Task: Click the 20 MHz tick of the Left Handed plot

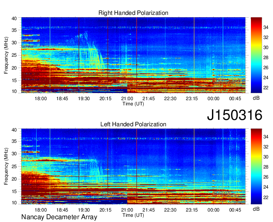Action: (14, 179)
